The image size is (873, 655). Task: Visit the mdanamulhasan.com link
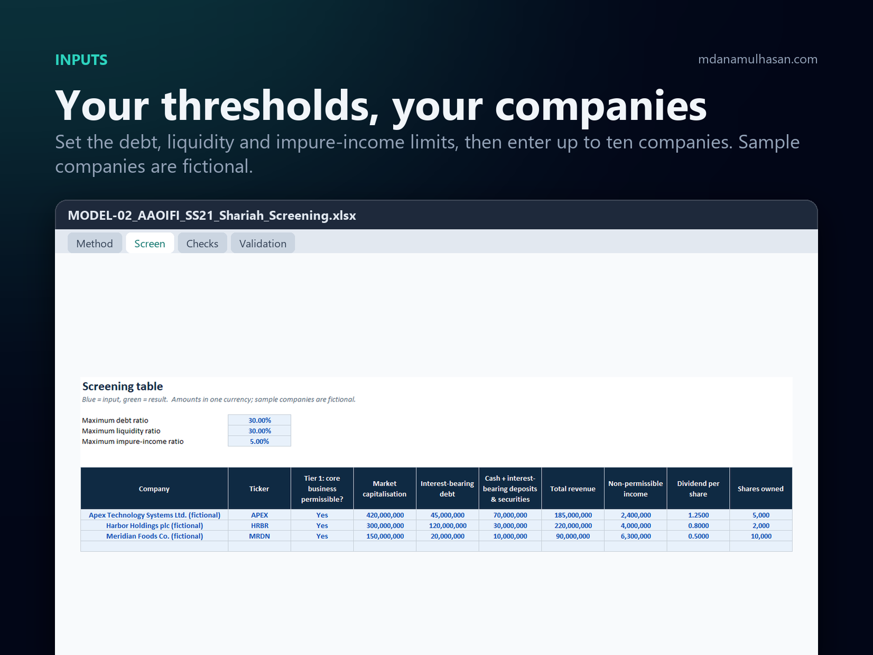click(758, 59)
